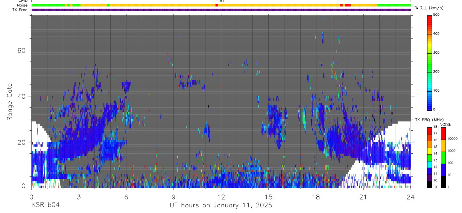This screenshot has width=462, height=213.
Task: Click the NOISE legend color strip
Action: click(x=443, y=157)
